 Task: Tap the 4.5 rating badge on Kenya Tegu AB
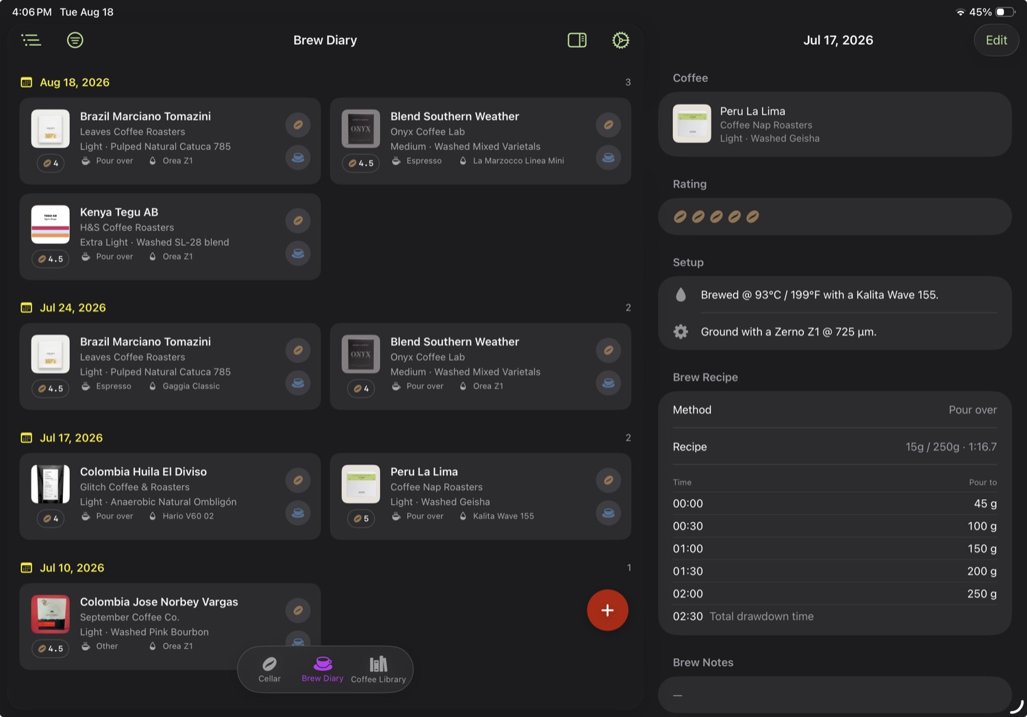pos(51,259)
